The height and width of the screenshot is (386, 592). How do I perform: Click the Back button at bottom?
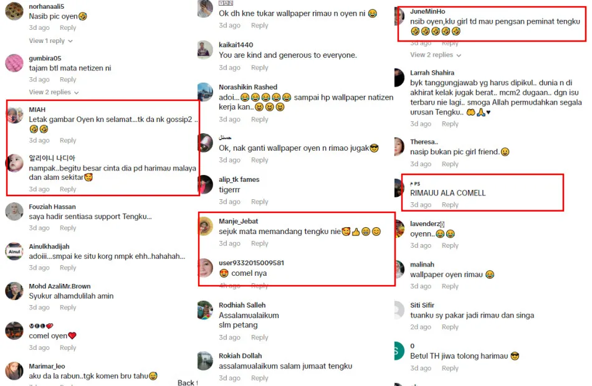(x=188, y=383)
